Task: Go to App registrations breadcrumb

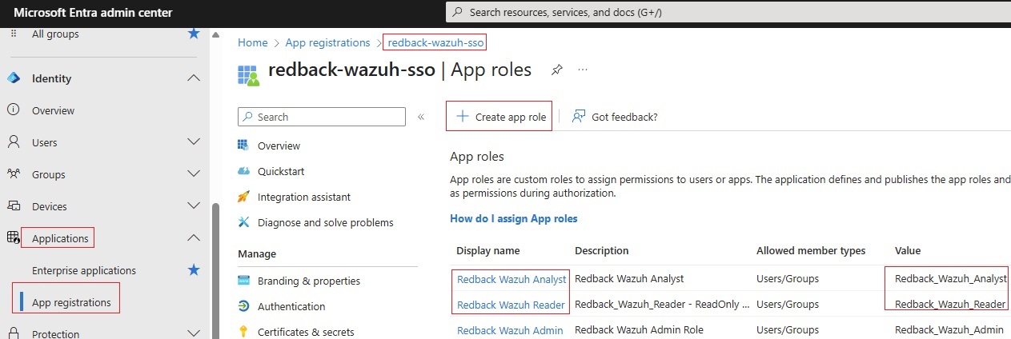Action: [x=327, y=42]
